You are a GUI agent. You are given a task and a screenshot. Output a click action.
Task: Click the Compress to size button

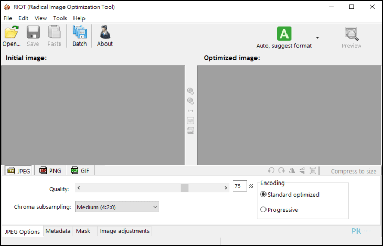(x=353, y=171)
